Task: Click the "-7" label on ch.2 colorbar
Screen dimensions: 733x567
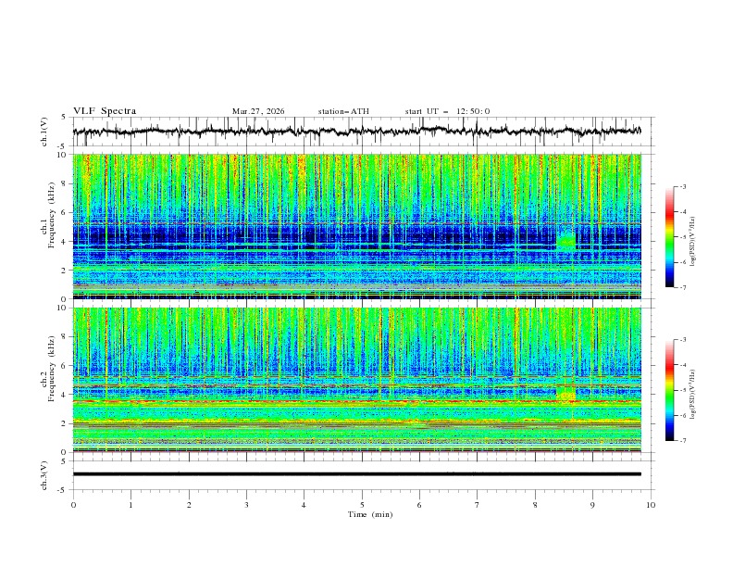Action: coord(683,441)
